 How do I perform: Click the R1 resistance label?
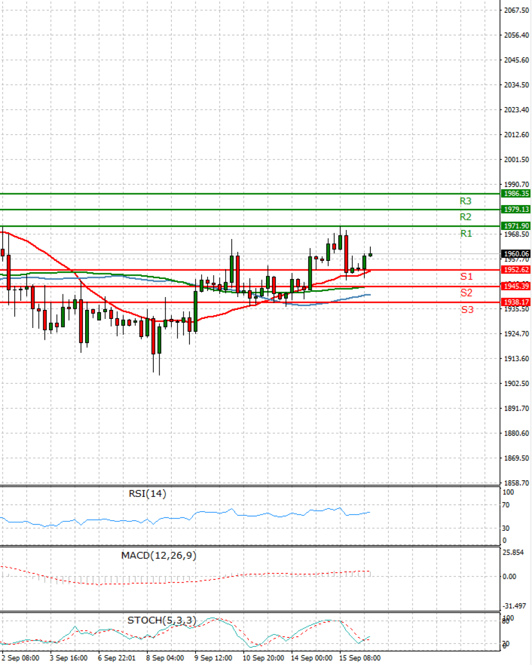466,234
